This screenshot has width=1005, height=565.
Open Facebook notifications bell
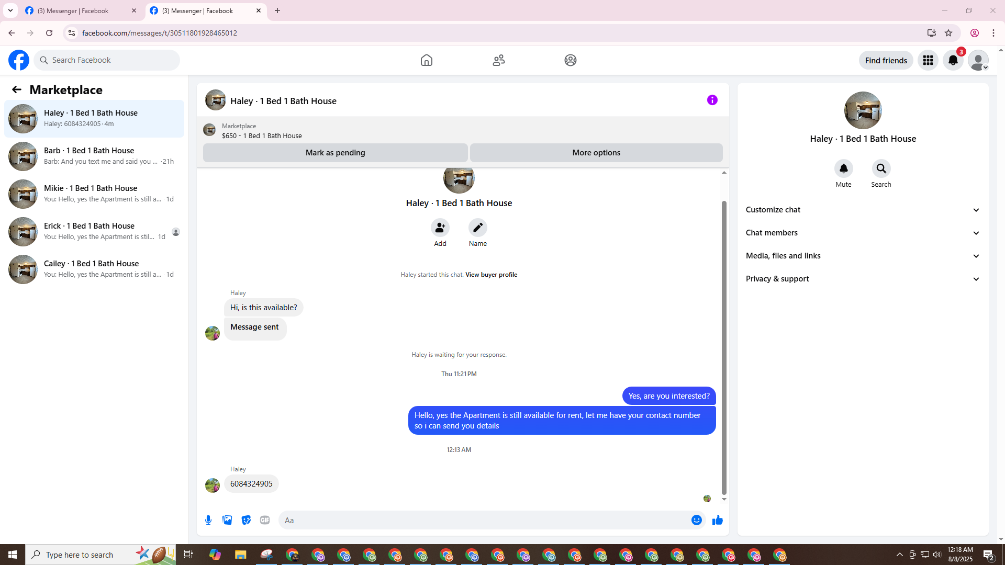[x=953, y=60]
